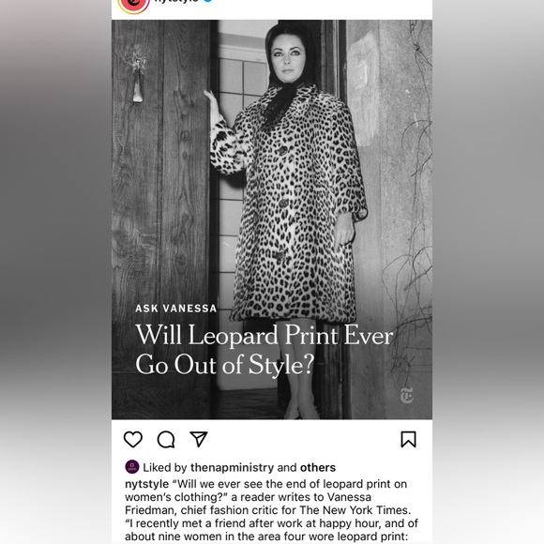Click the NYT logo watermark on photo

click(x=407, y=396)
